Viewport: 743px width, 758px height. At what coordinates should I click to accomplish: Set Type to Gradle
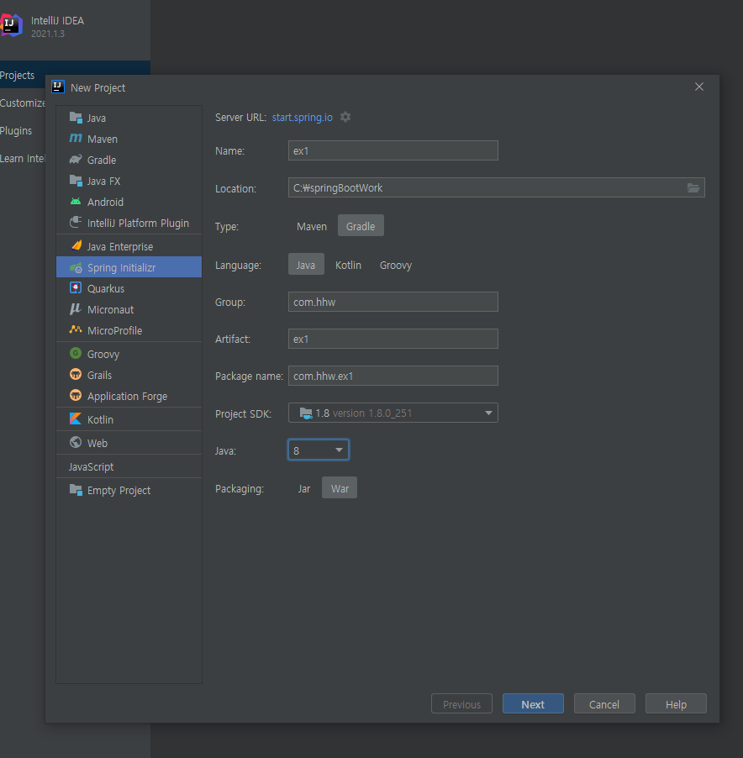tap(361, 226)
